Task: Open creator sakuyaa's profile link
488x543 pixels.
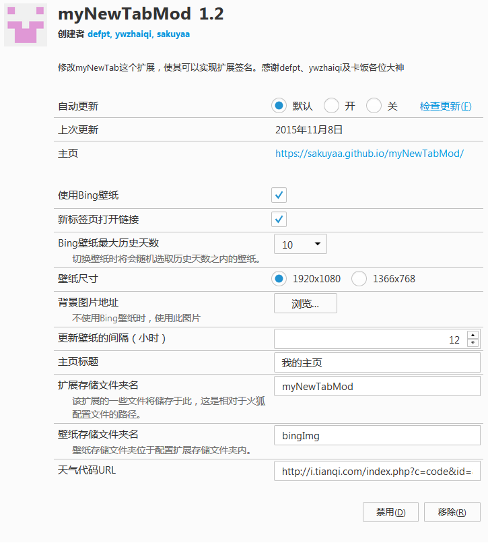Action: point(173,34)
